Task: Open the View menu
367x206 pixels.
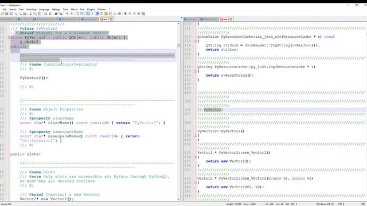Action: pyautogui.click(x=21, y=9)
